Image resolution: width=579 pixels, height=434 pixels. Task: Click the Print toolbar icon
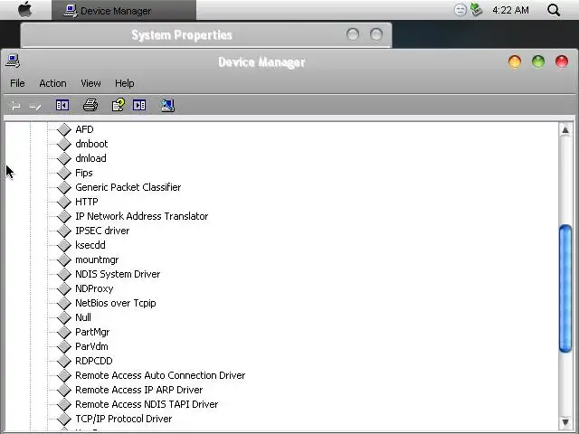[x=90, y=105]
